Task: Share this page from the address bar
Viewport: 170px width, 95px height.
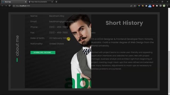Action: pyautogui.click(x=131, y=6)
